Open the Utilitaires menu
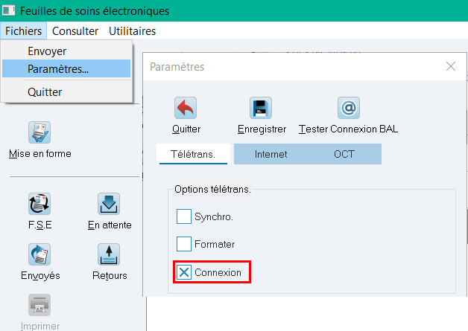This screenshot has width=468, height=331. pos(132,30)
